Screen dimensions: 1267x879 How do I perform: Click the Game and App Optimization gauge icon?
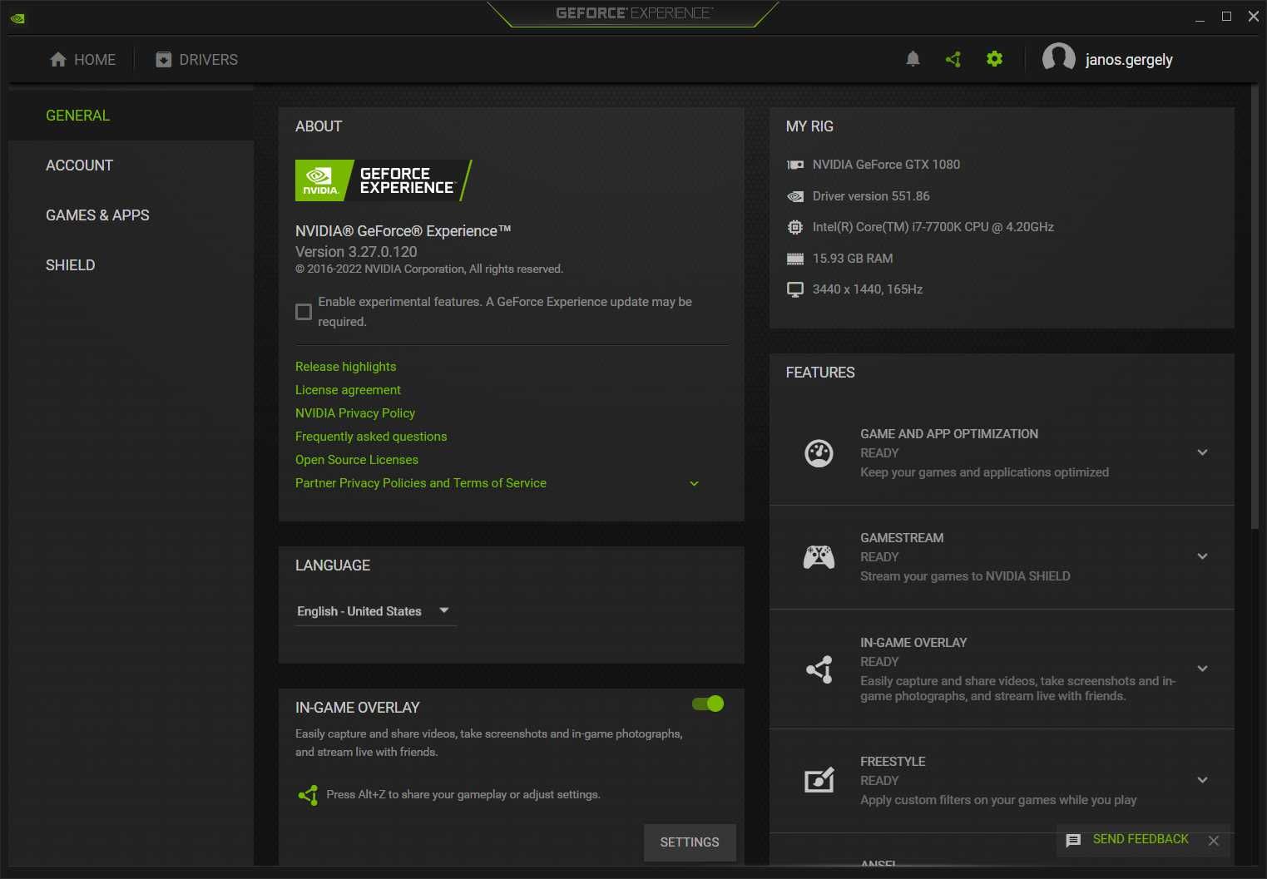[819, 453]
